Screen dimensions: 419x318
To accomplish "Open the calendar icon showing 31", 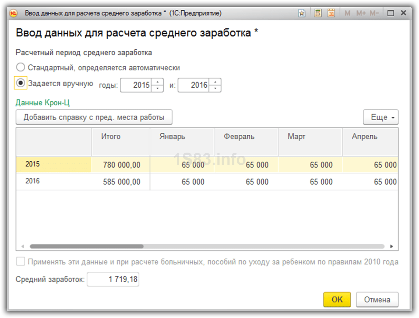I will click(x=331, y=13).
